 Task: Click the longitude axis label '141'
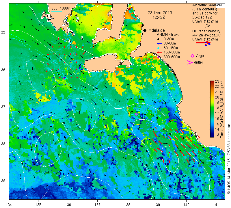coord(216,205)
